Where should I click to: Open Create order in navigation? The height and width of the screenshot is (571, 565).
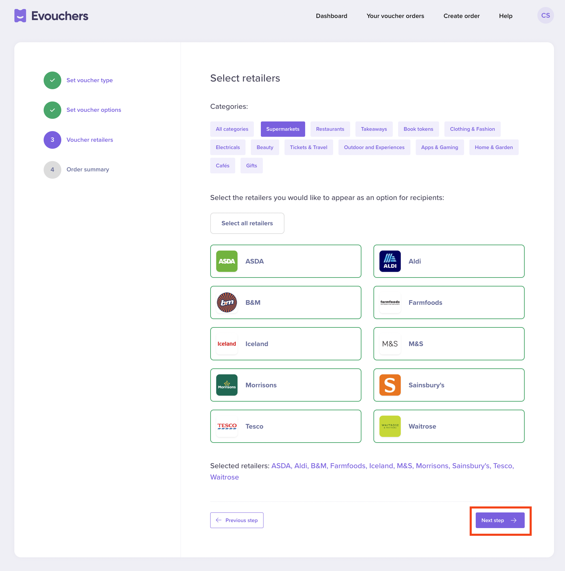(462, 16)
